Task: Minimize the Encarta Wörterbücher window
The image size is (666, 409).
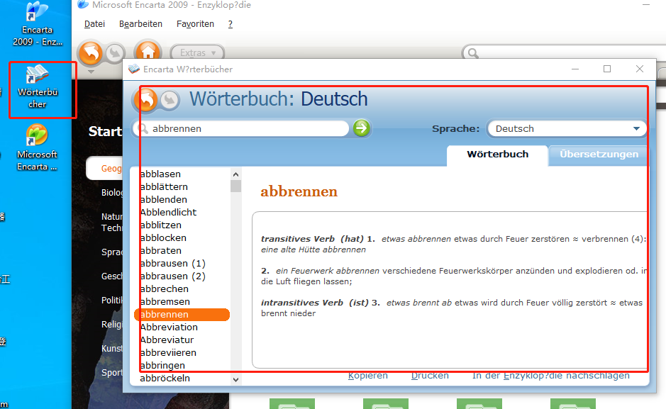Action: [x=575, y=69]
